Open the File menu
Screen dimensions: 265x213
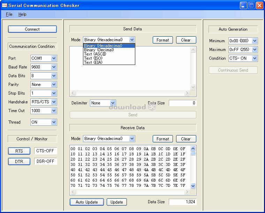[9, 14]
